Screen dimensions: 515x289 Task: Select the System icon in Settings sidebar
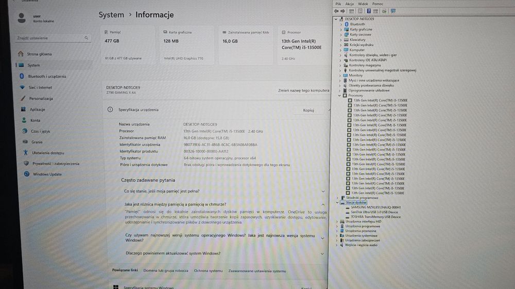21,65
